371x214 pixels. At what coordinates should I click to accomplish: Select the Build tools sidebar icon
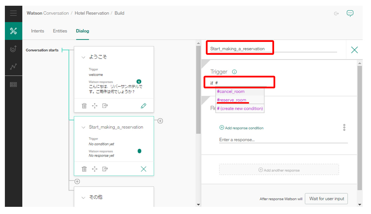click(x=13, y=31)
